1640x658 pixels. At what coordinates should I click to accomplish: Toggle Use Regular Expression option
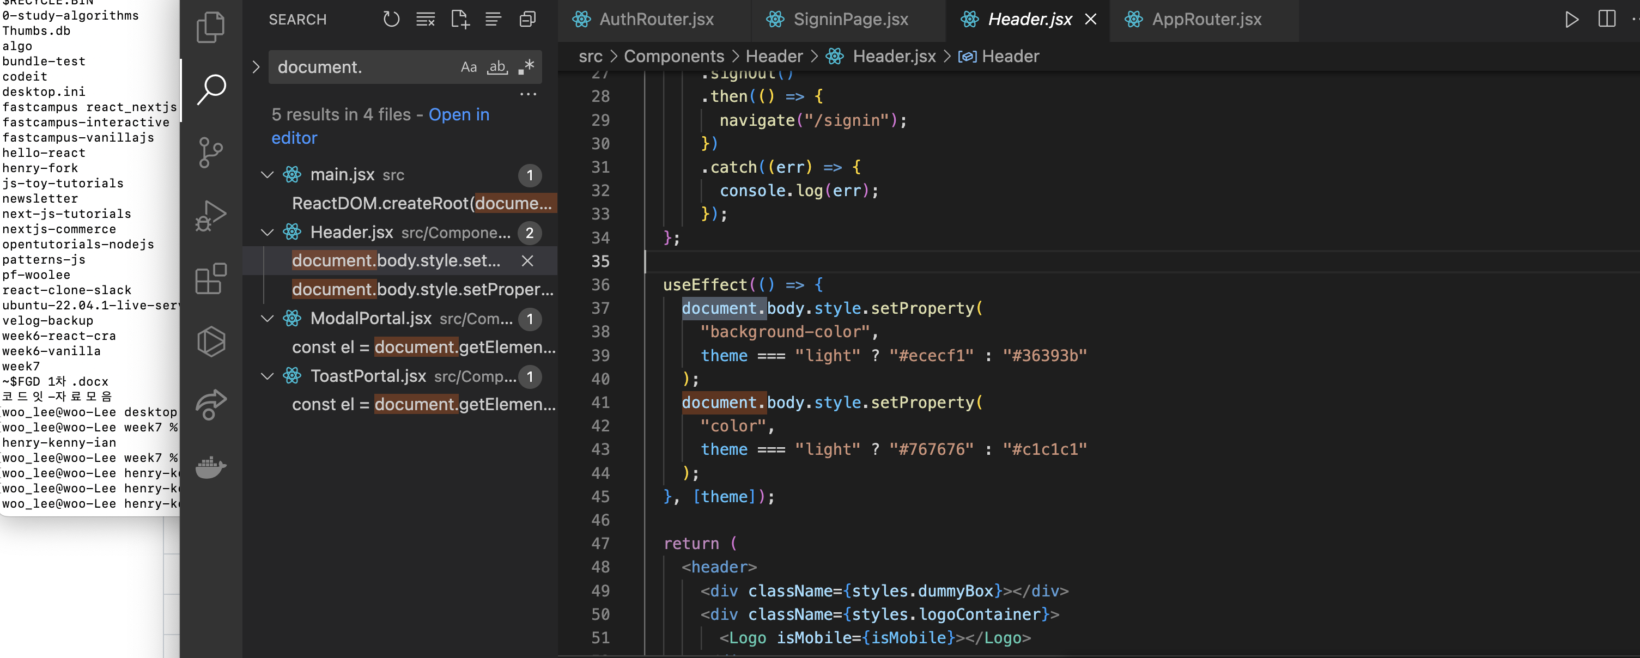(526, 67)
